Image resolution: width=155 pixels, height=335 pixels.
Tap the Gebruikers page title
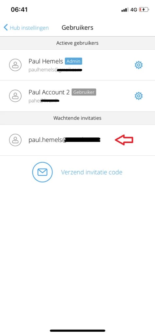[77, 27]
